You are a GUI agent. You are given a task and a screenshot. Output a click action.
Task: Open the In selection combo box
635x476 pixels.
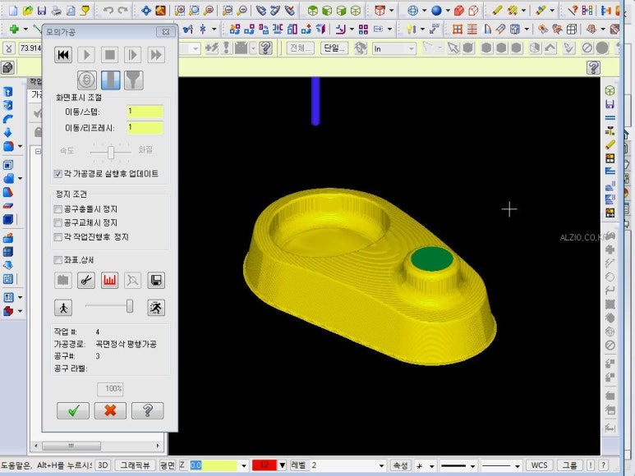pos(394,49)
